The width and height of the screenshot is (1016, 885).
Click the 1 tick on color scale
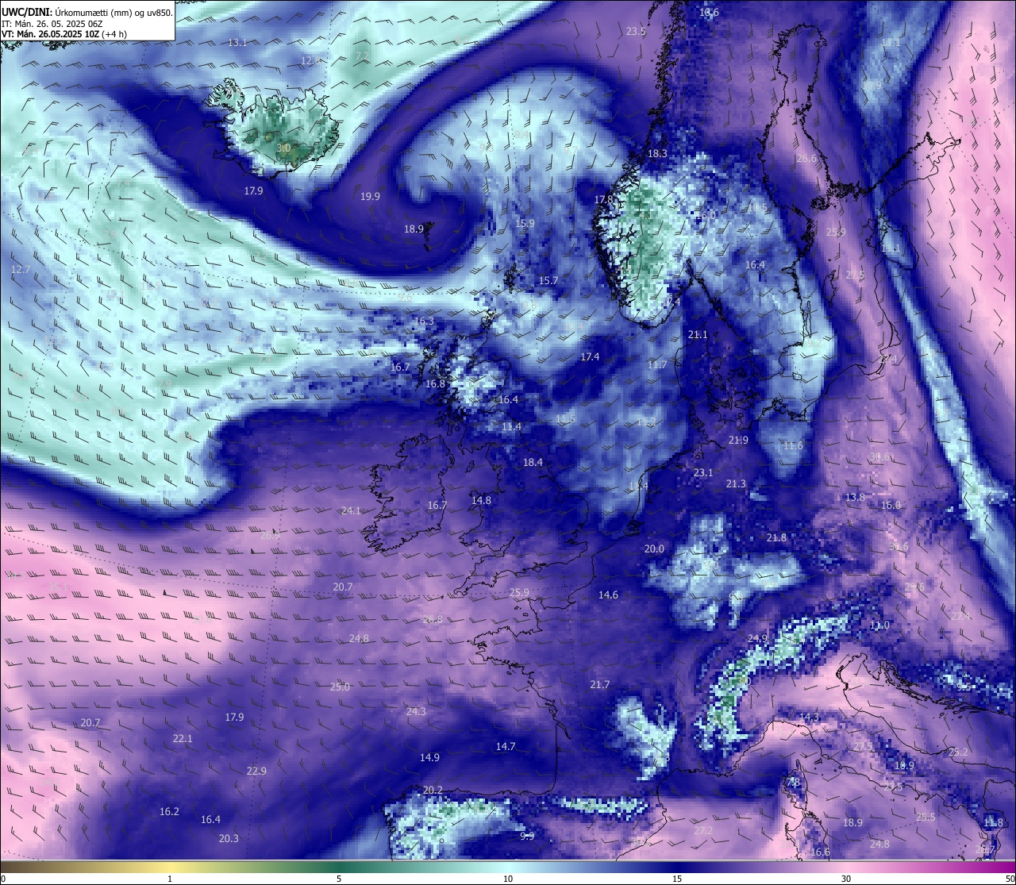click(170, 878)
